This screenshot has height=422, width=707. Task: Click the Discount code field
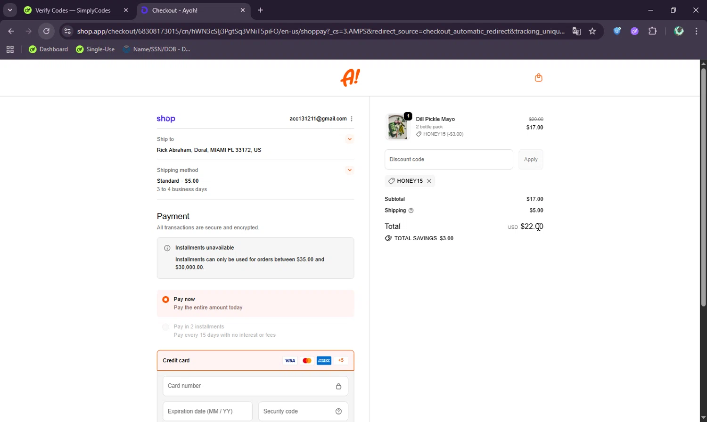tap(449, 159)
